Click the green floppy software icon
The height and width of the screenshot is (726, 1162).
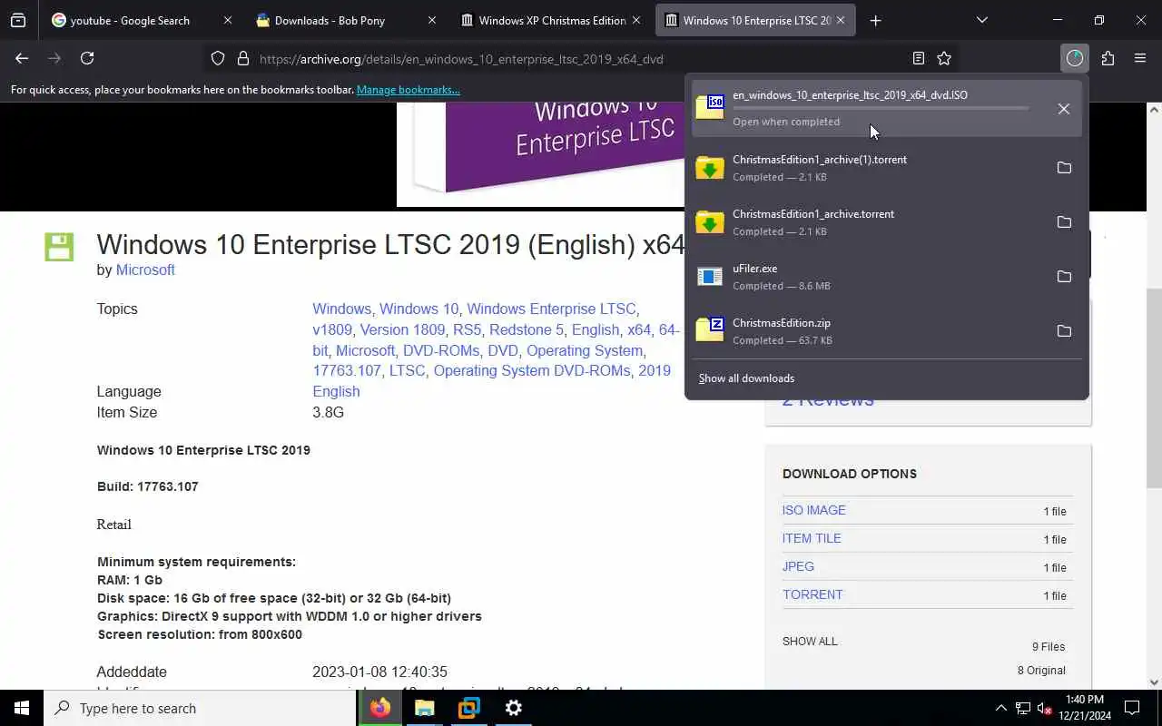tap(59, 247)
